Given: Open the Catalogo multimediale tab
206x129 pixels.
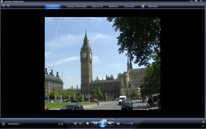Looking at the screenshot, I should (76, 6).
